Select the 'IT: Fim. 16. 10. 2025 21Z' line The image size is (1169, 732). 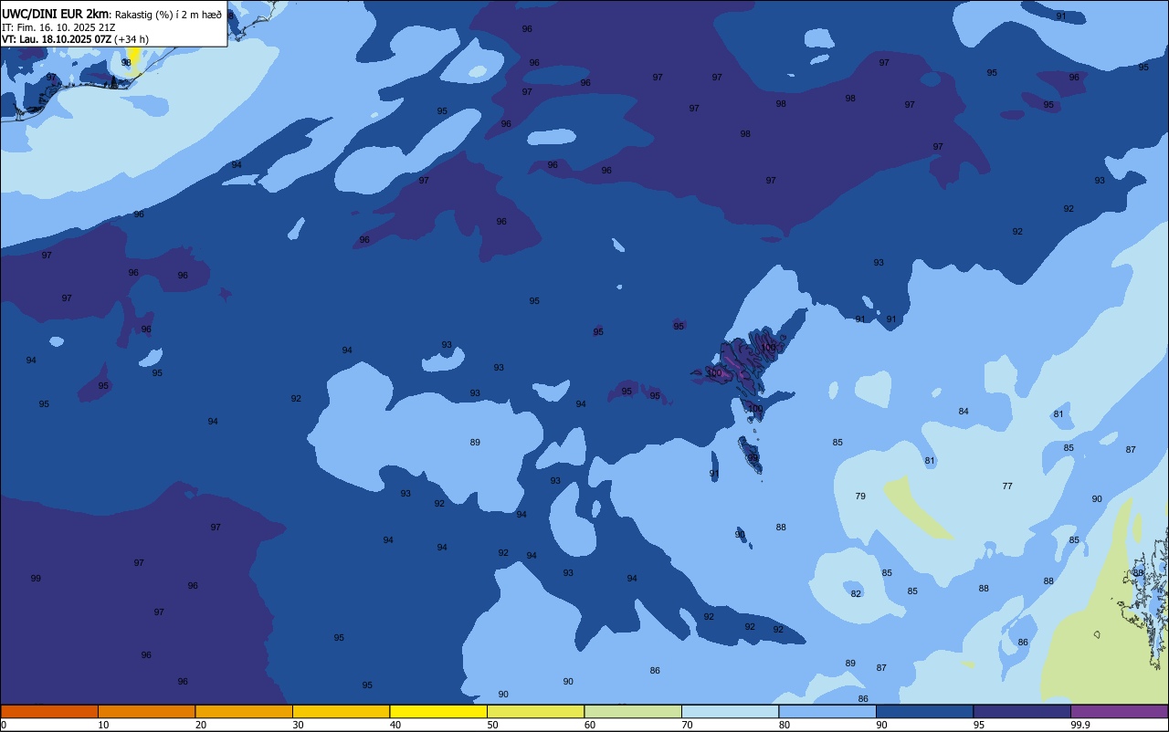(x=58, y=27)
